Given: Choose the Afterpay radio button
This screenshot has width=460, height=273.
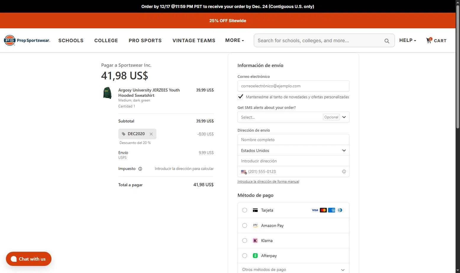Looking at the screenshot, I should coord(245,256).
